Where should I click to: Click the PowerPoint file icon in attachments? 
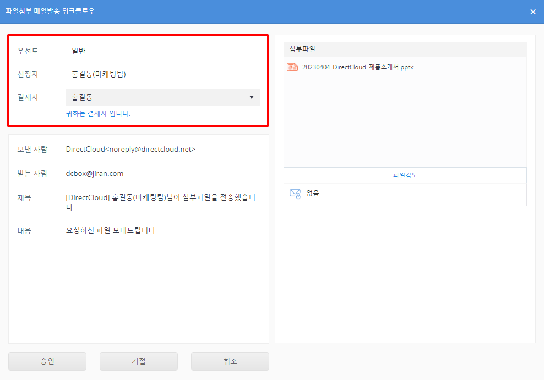(292, 67)
